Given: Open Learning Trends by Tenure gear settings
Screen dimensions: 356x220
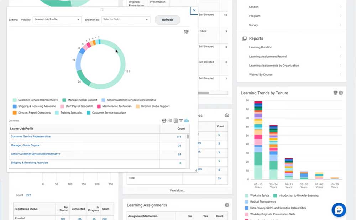Looking at the screenshot, I should (341, 93).
